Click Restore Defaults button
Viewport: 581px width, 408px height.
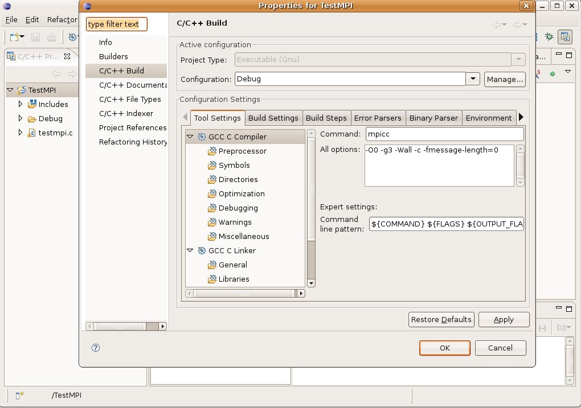click(x=441, y=319)
